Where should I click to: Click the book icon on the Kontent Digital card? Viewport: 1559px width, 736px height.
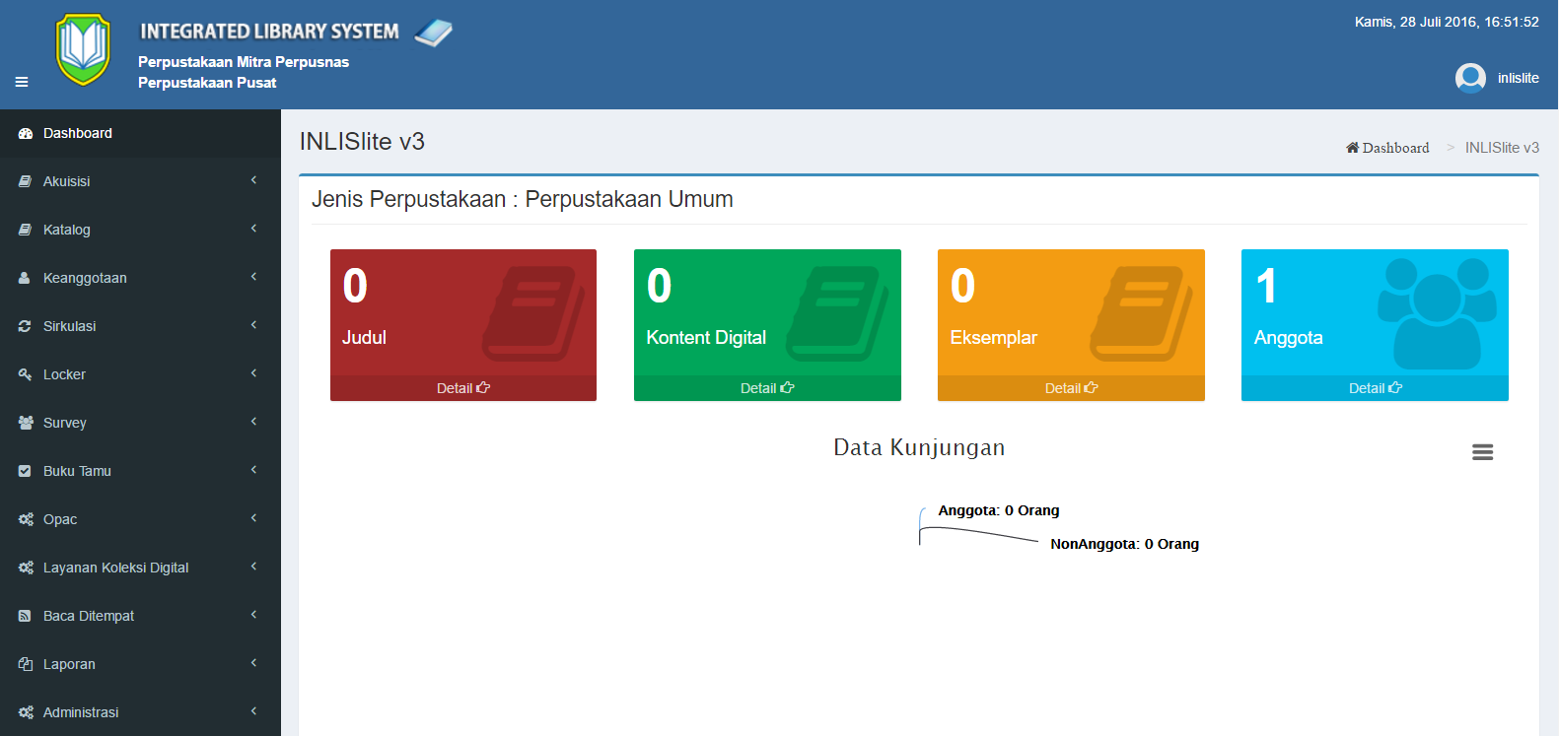(836, 313)
